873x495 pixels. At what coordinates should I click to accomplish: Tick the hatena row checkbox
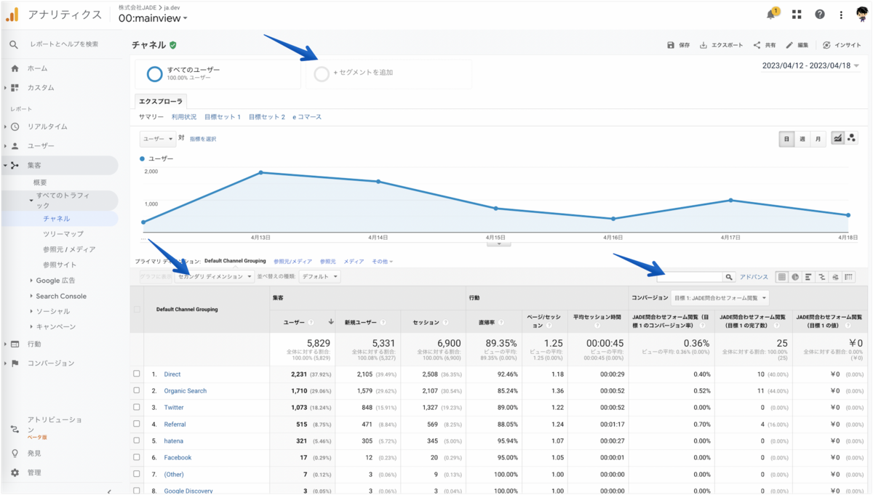(x=137, y=440)
